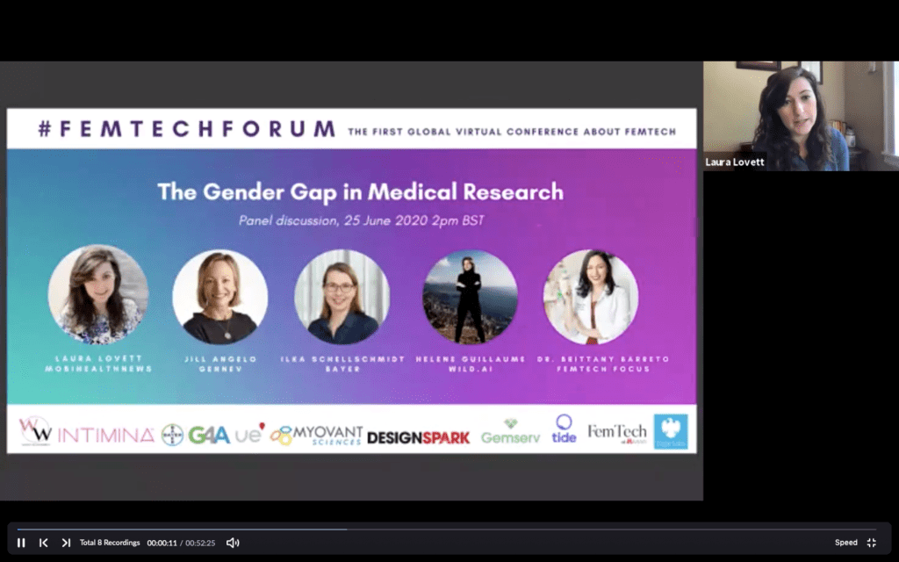899x562 pixels.
Task: Click the G4A sponsor logo
Action: point(209,436)
